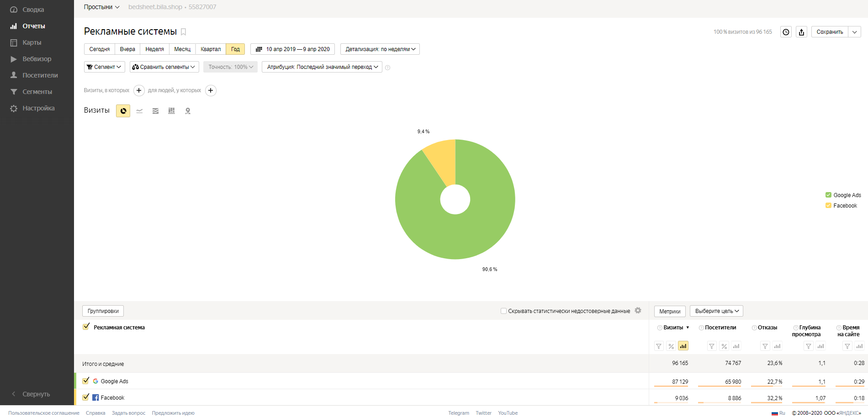Click the help icon next to Атрибуция

click(388, 68)
